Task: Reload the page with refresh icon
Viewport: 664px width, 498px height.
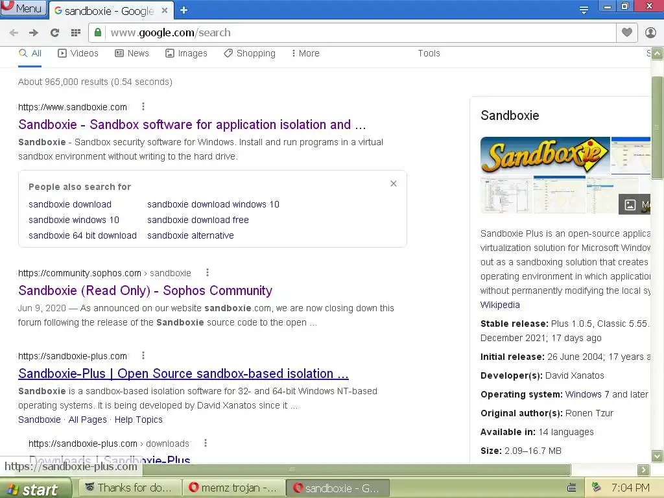Action: coord(54,32)
